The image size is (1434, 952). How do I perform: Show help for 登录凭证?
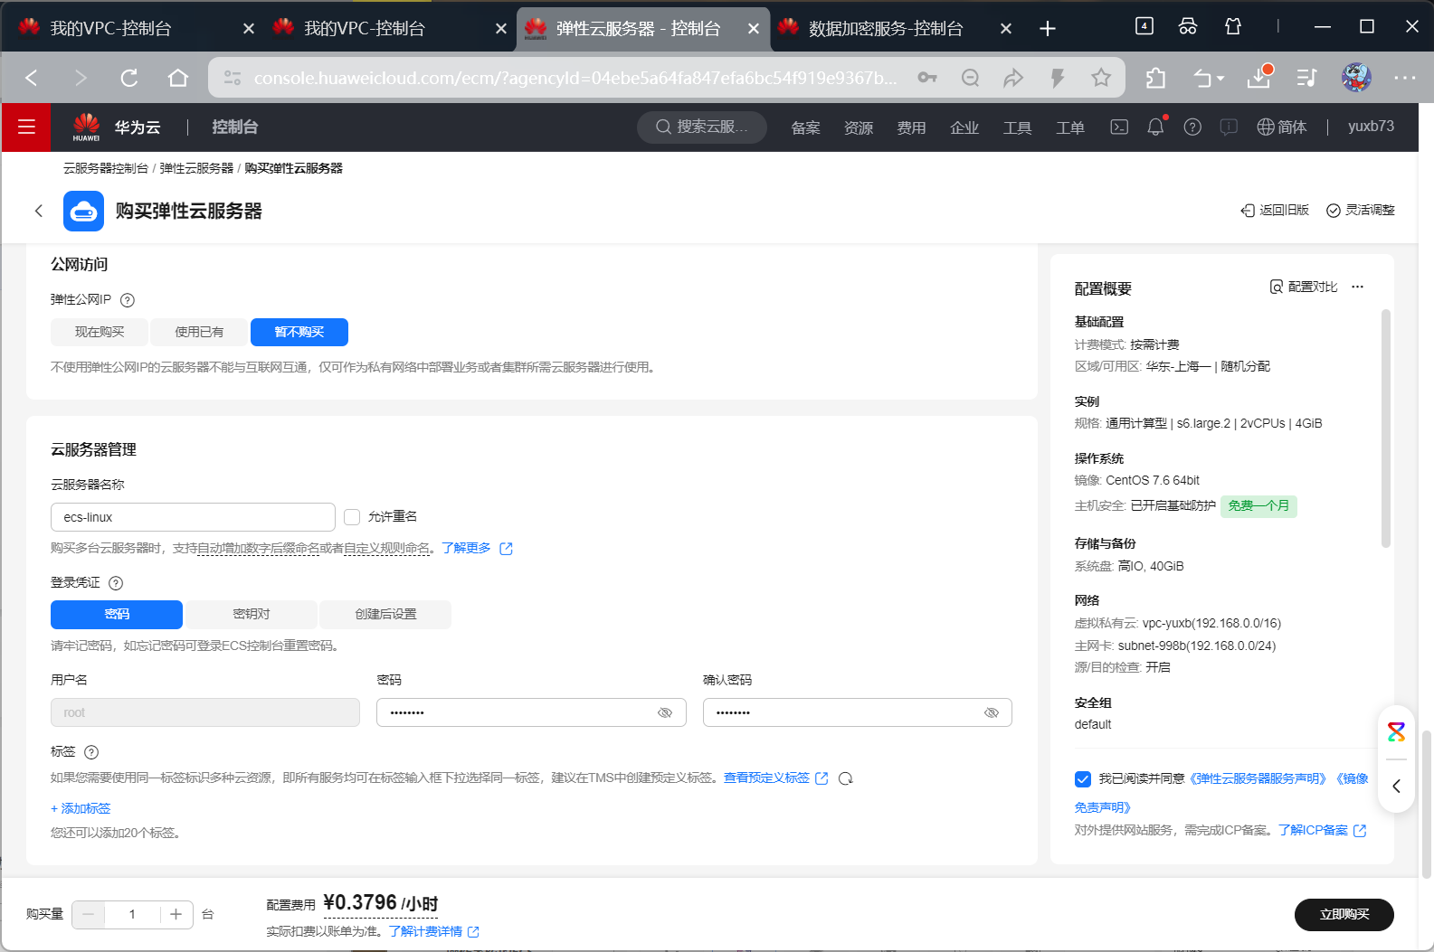coord(116,583)
